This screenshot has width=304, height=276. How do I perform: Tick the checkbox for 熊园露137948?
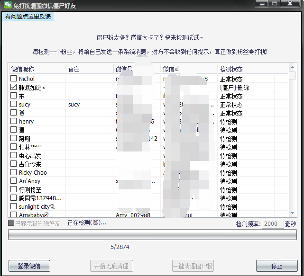tap(13, 198)
